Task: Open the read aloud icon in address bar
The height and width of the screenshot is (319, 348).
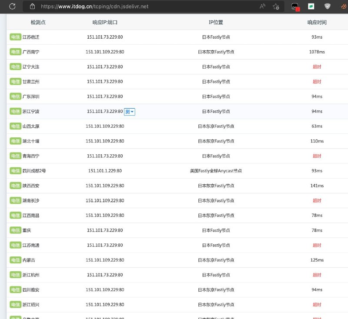Action: point(262,7)
